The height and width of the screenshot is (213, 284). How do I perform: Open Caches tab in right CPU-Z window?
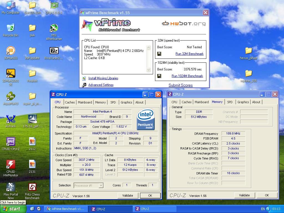pyautogui.click(x=187, y=102)
